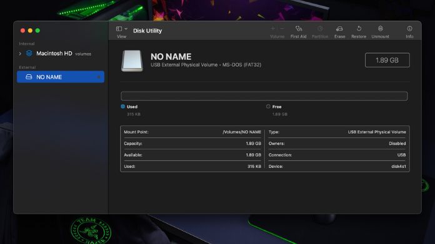435x244 pixels.
Task: Click the Capacity value 1.89 GB in table
Action: coord(253,144)
